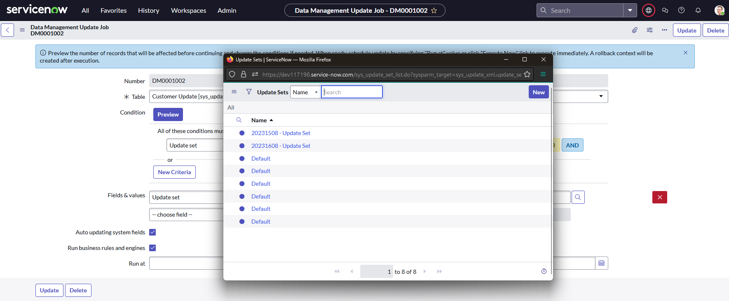Image resolution: width=729 pixels, height=301 pixels.
Task: Click the attachments paperclip icon
Action: coord(635,30)
